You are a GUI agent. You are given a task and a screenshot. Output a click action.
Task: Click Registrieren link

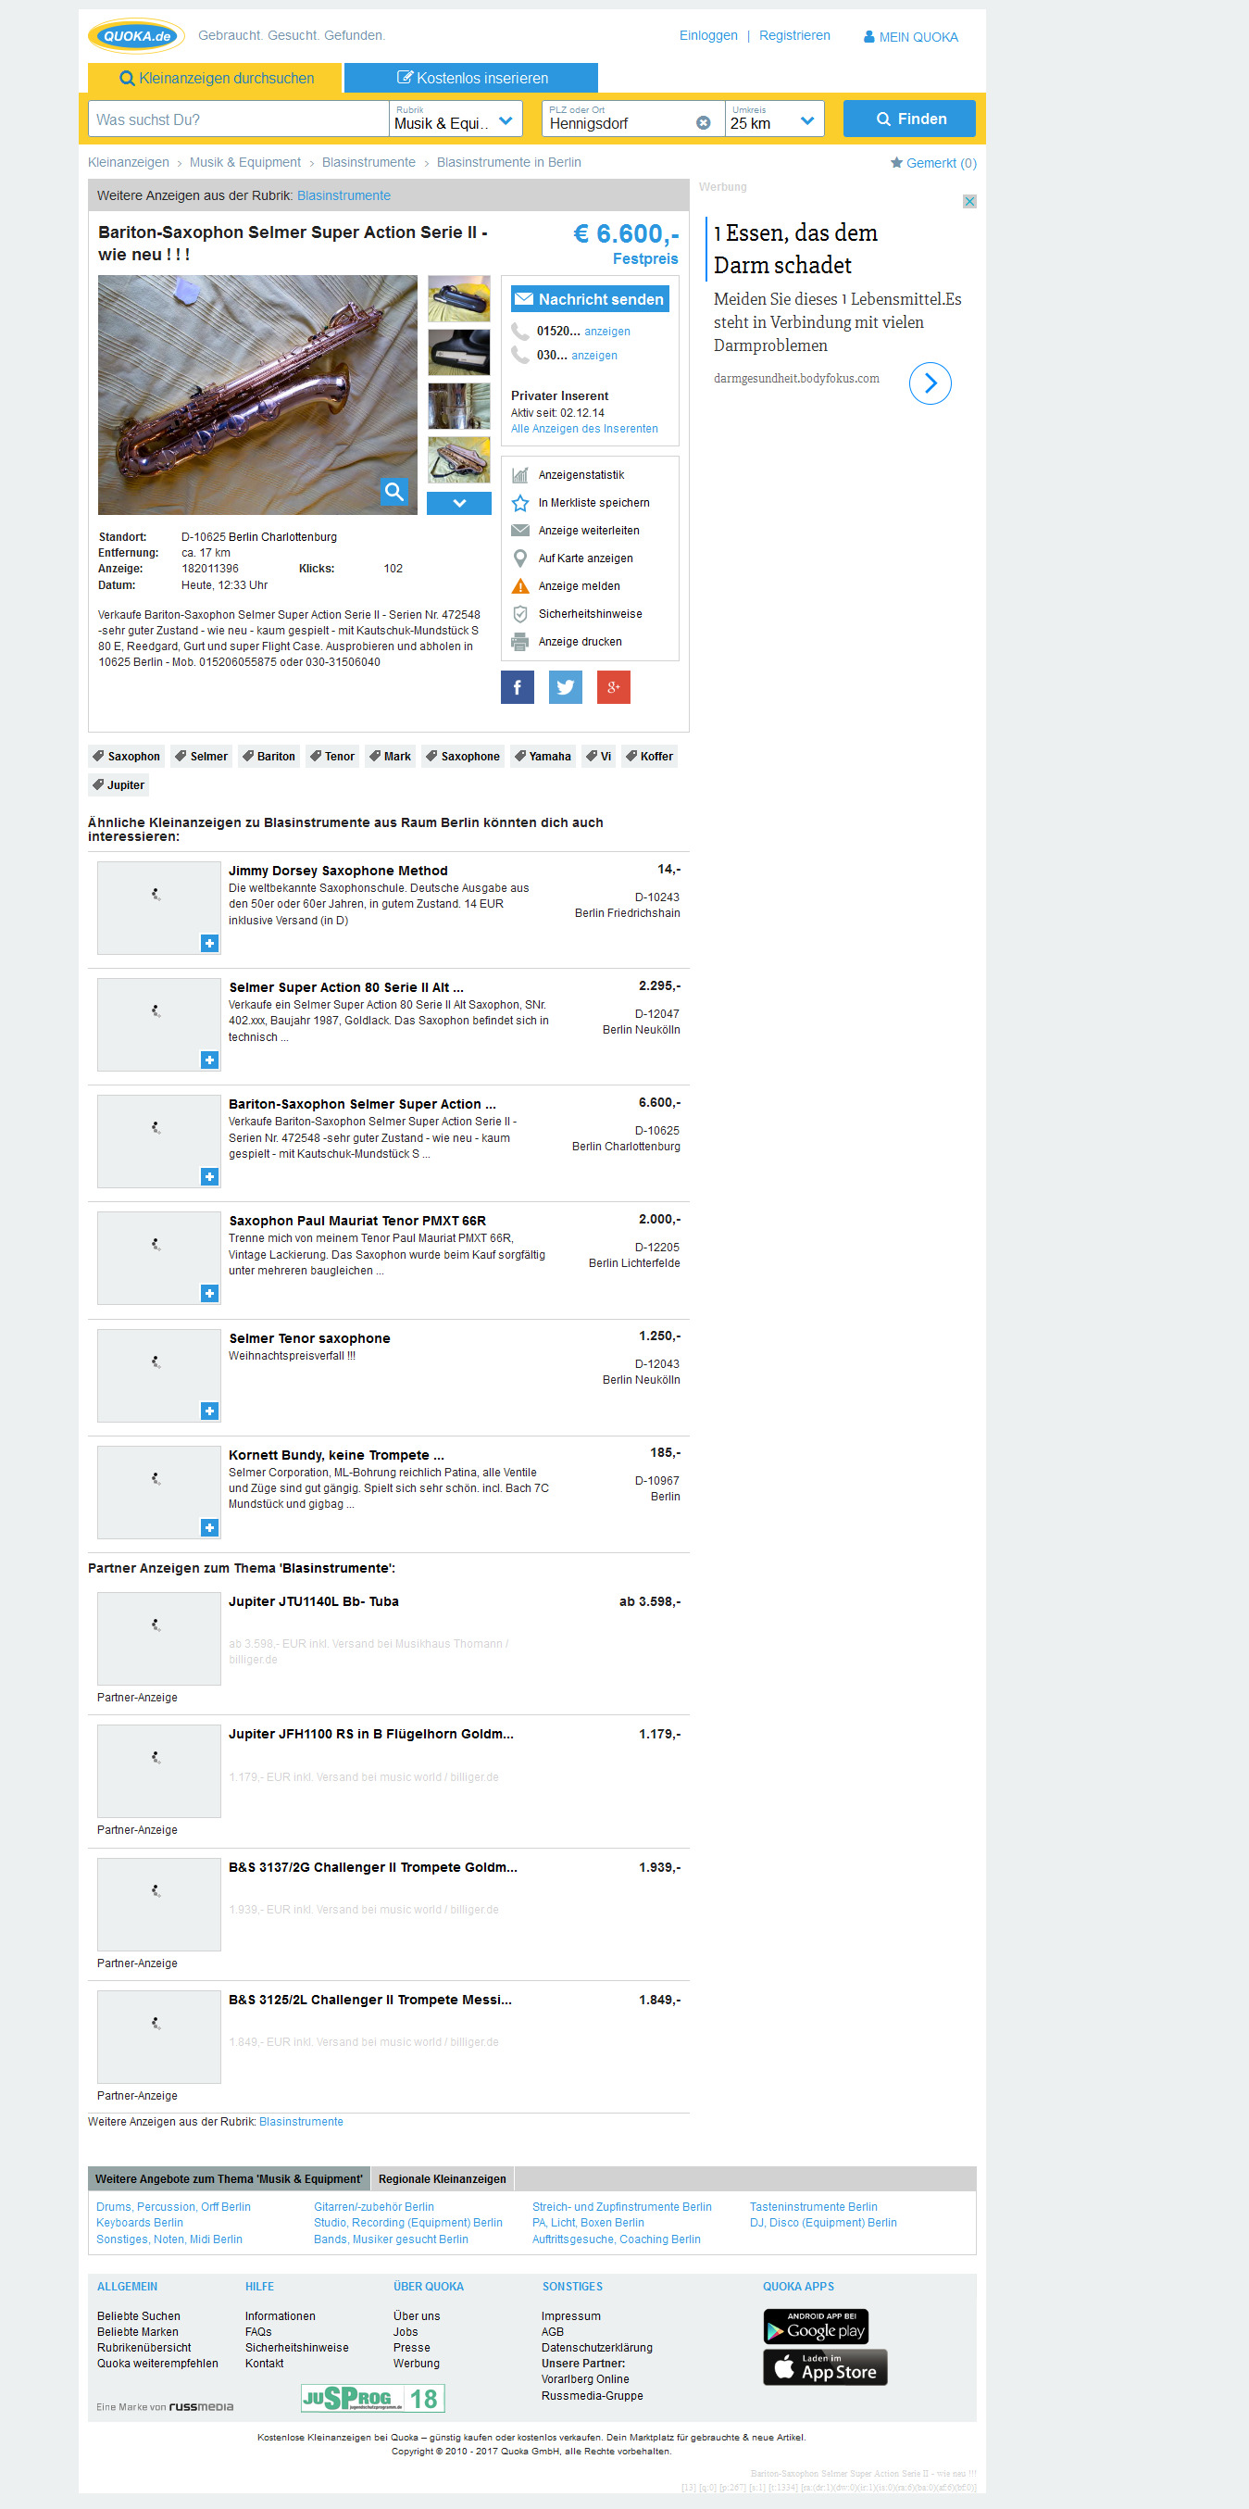click(x=794, y=35)
